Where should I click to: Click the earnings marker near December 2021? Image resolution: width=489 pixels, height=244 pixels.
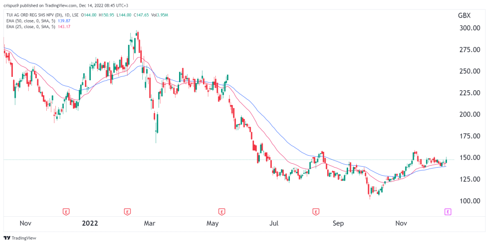pyautogui.click(x=66, y=212)
